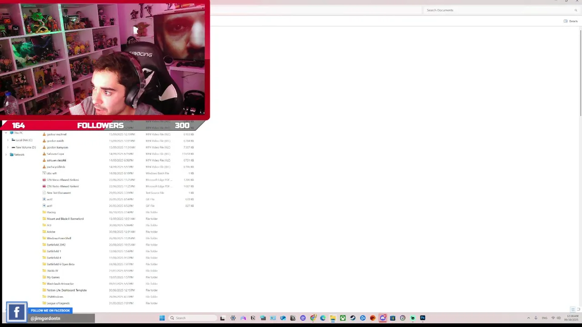Toggle the Details pane button
582x327 pixels.
point(571,21)
